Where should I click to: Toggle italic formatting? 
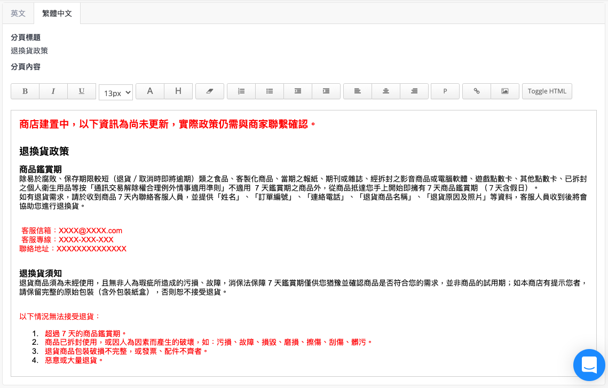coord(53,91)
